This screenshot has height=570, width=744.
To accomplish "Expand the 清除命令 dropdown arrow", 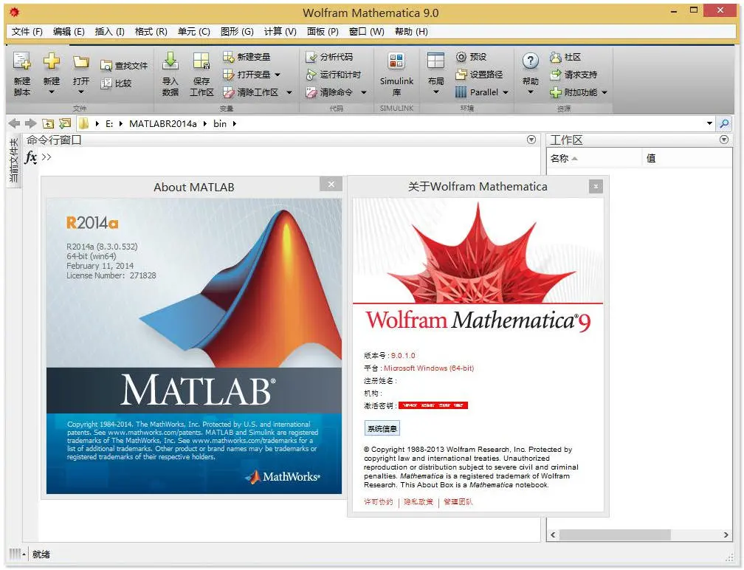I will pyautogui.click(x=363, y=92).
